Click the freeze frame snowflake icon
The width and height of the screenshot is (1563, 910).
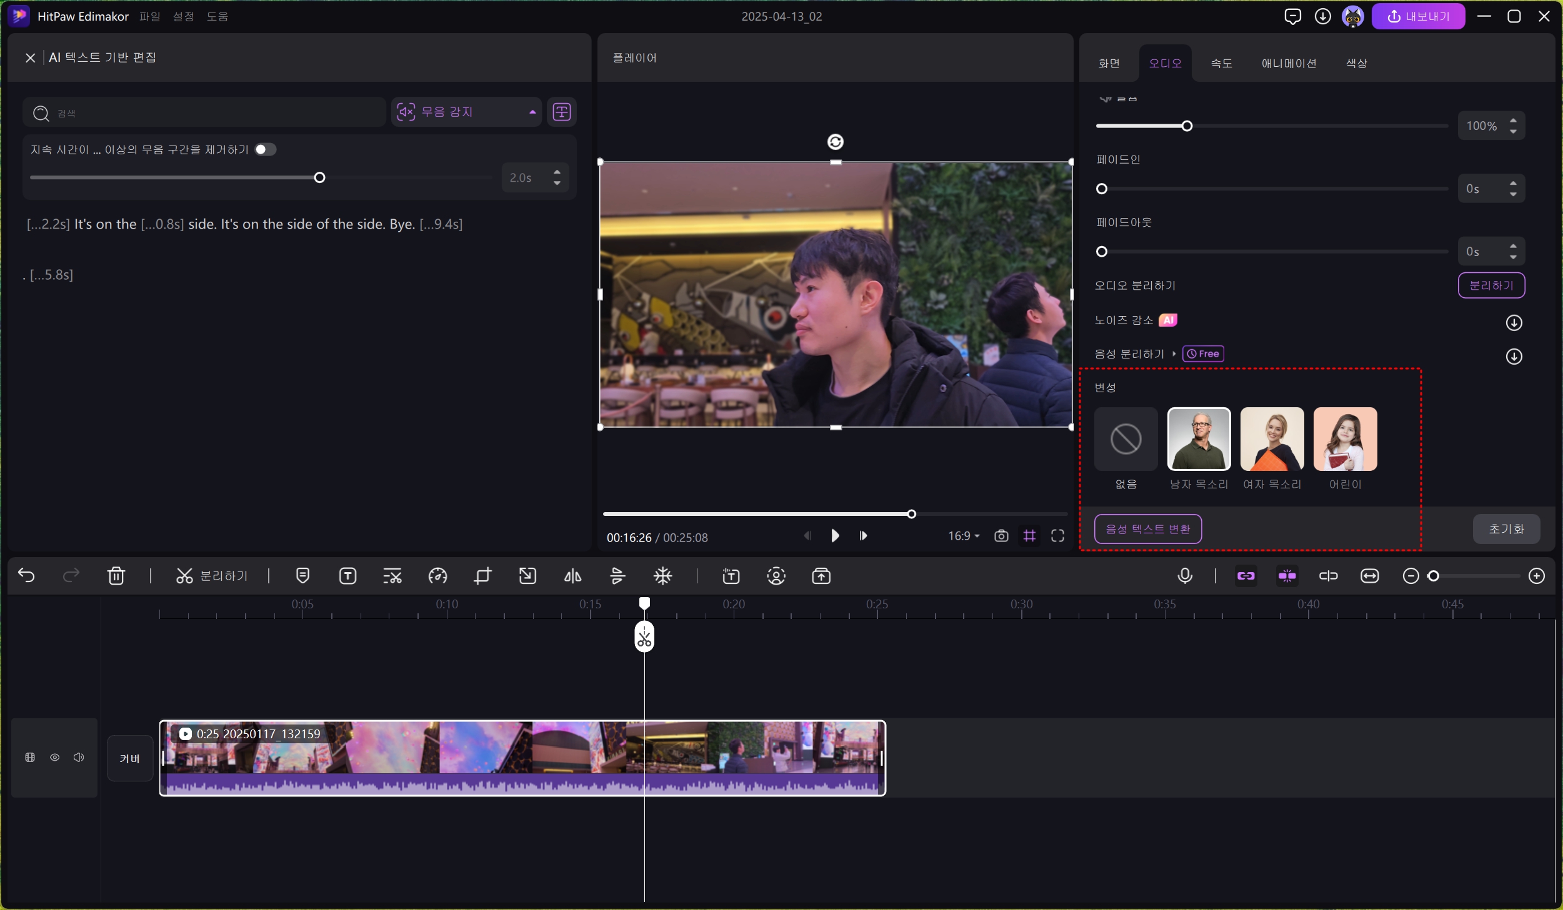(x=662, y=576)
